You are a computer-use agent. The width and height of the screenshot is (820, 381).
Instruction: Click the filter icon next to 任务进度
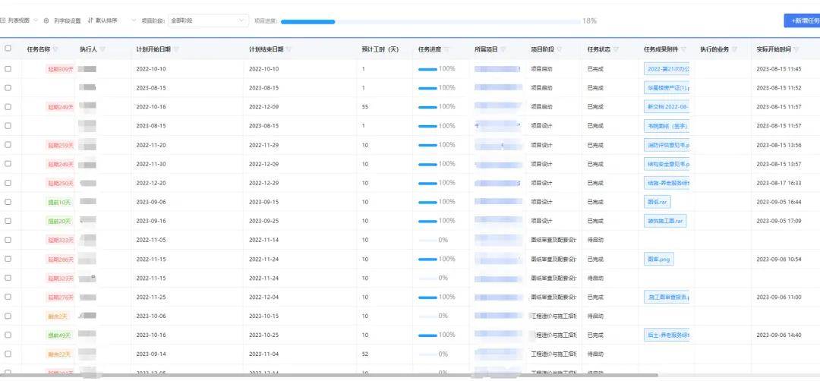point(447,50)
